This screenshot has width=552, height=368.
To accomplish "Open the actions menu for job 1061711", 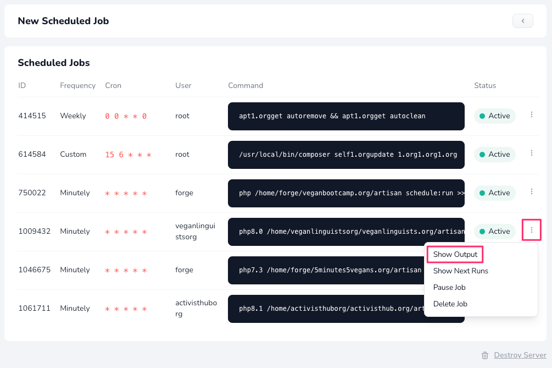I will [x=531, y=308].
